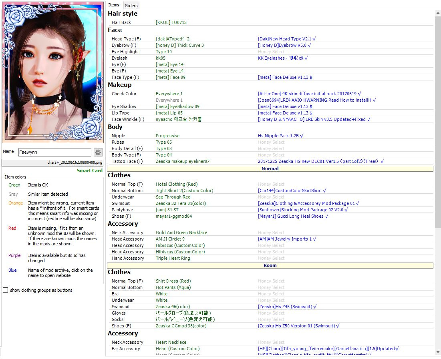Click the Makeup section heading
This screenshot has height=359, width=441.
click(x=119, y=84)
